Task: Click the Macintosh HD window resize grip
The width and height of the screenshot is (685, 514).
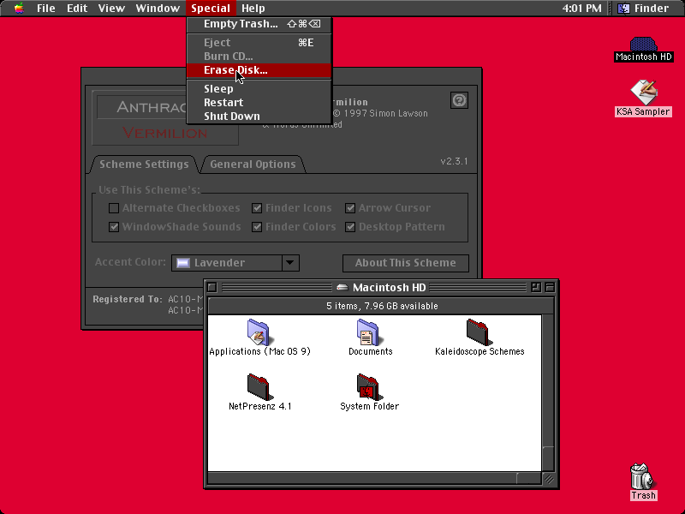Action: 548,479
